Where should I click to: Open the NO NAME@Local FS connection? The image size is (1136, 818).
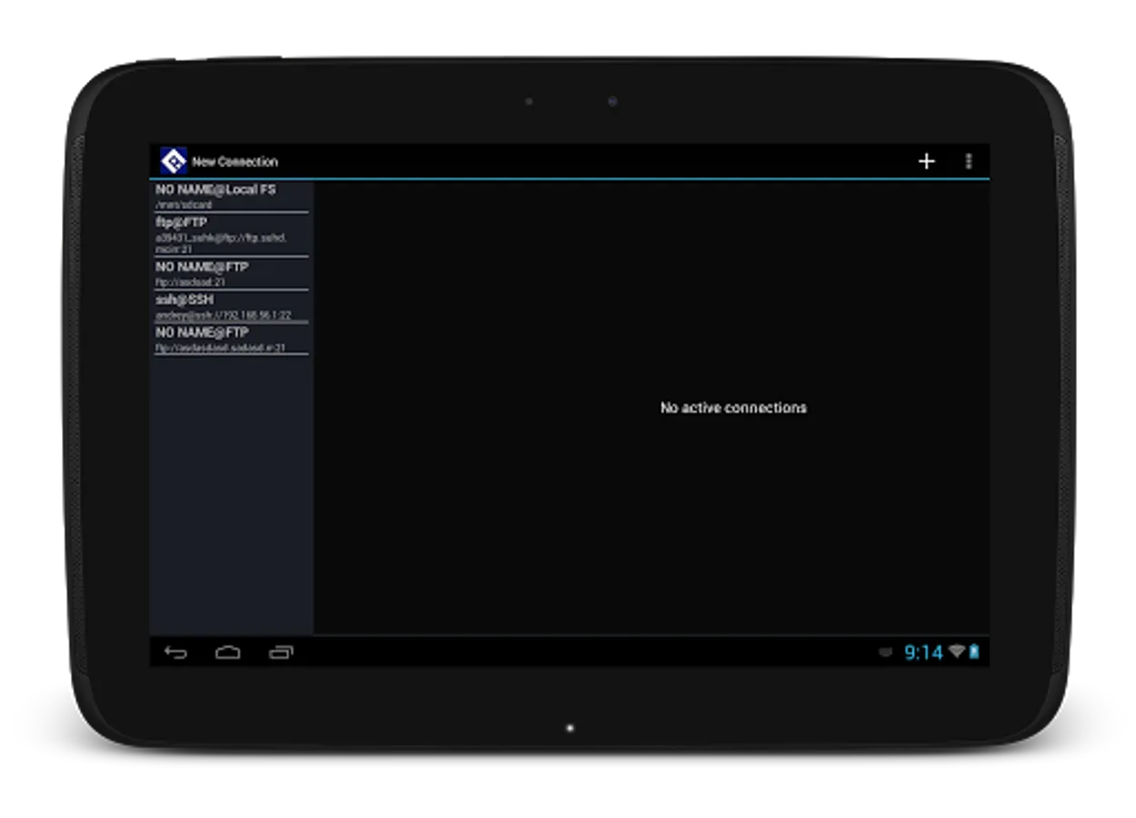pyautogui.click(x=231, y=196)
